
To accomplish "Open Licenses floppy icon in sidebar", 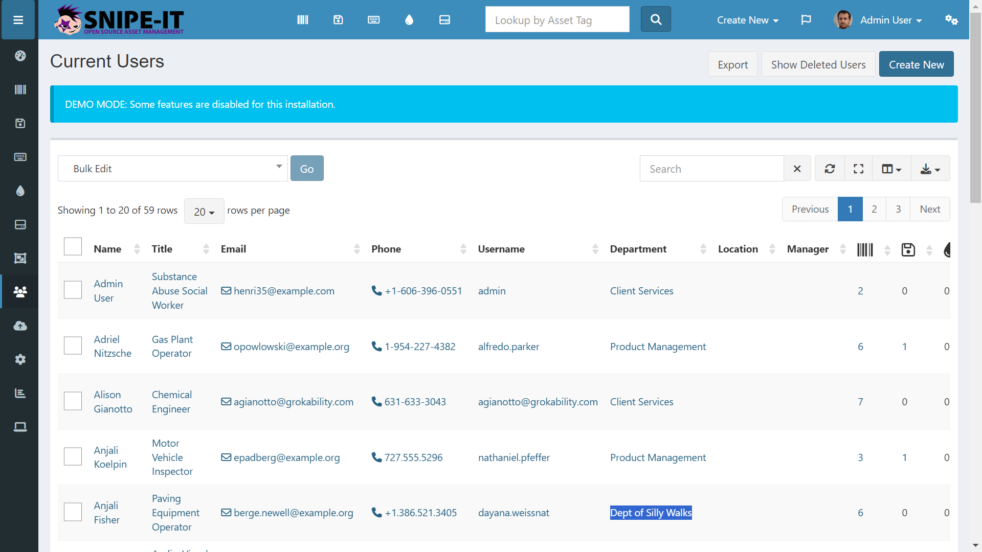I will (x=20, y=123).
